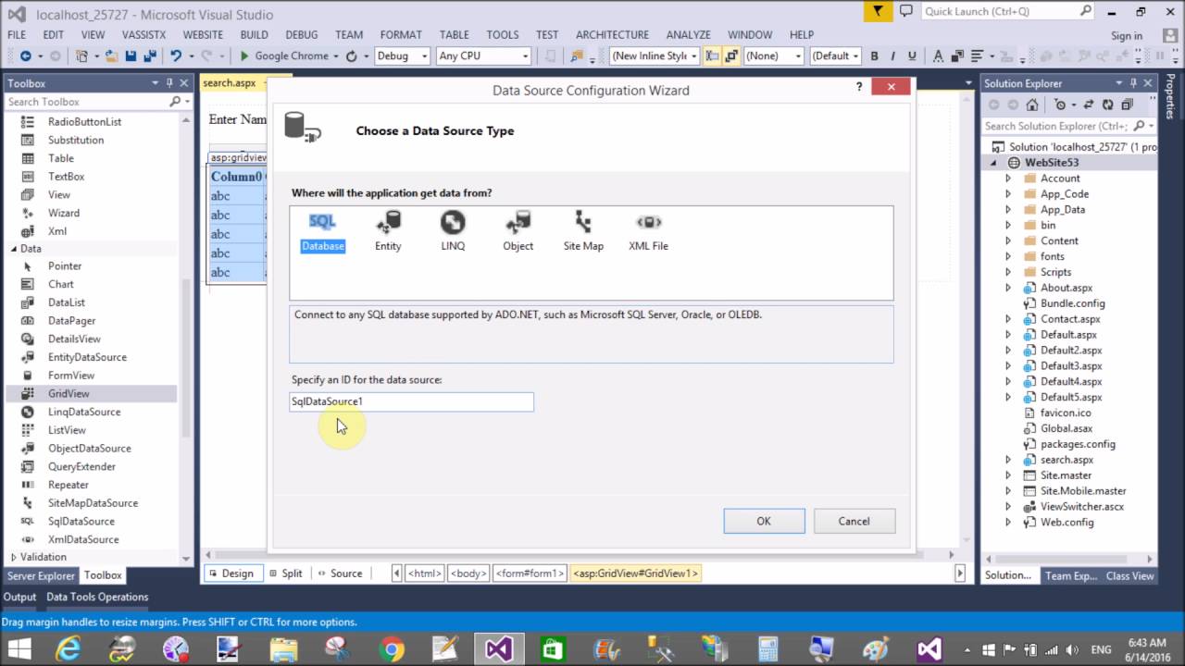Image resolution: width=1185 pixels, height=666 pixels.
Task: Select the Database data source type icon
Action: [322, 231]
